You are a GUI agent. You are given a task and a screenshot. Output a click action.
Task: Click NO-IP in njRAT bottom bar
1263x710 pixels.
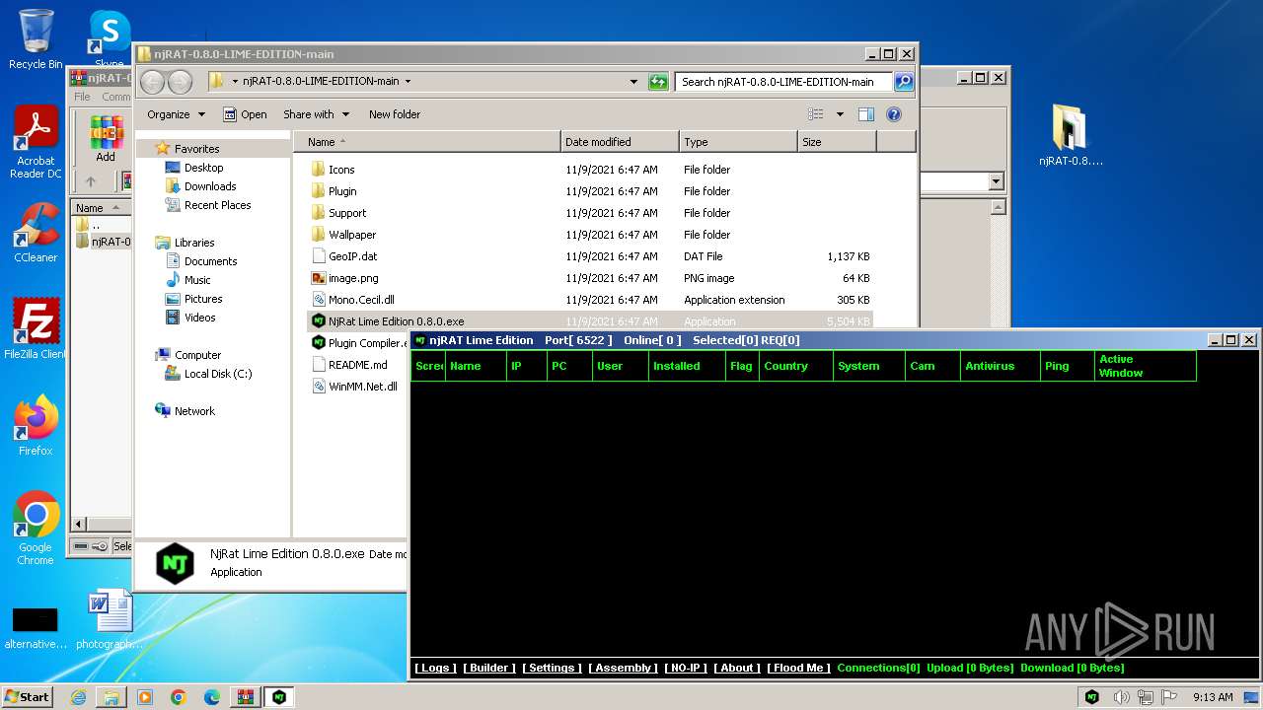point(686,668)
